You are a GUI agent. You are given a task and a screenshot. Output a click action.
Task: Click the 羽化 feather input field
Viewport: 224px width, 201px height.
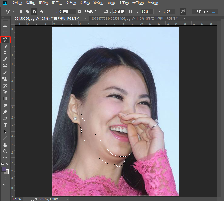click(x=67, y=12)
